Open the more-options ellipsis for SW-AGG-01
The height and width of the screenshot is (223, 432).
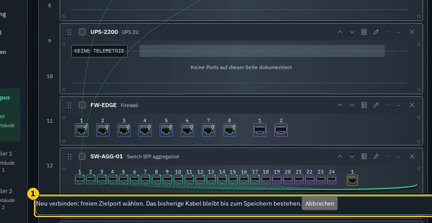tap(388, 157)
